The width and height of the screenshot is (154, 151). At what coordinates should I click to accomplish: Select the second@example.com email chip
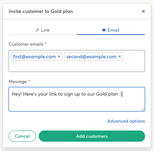(91, 56)
